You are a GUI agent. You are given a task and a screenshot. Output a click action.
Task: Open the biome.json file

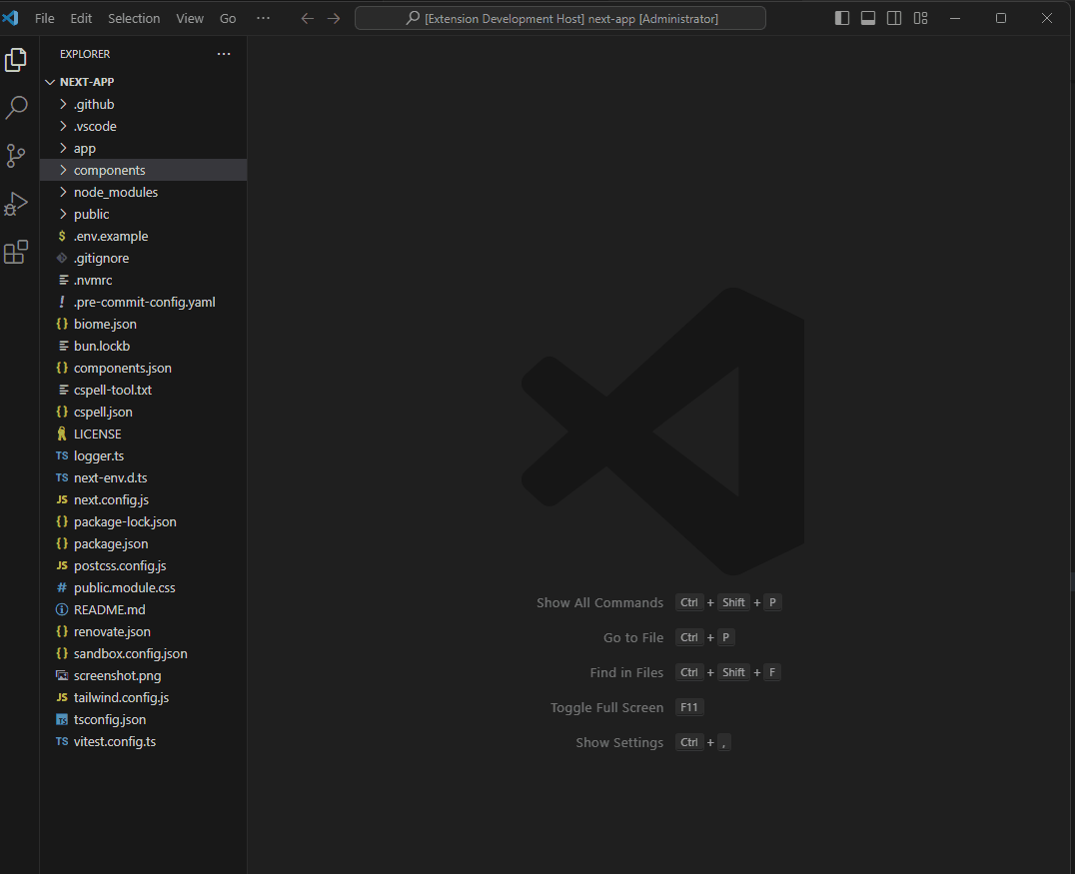[143, 324]
